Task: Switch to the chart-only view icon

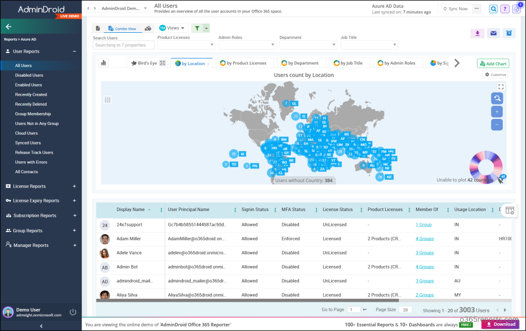Action: (148, 29)
